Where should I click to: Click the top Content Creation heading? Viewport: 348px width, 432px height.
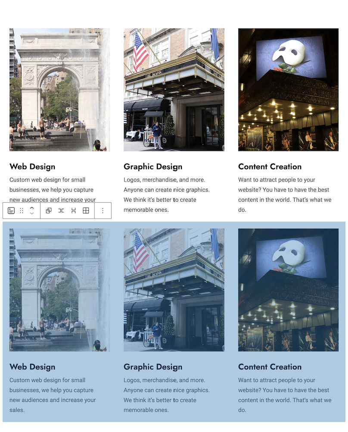click(x=270, y=166)
